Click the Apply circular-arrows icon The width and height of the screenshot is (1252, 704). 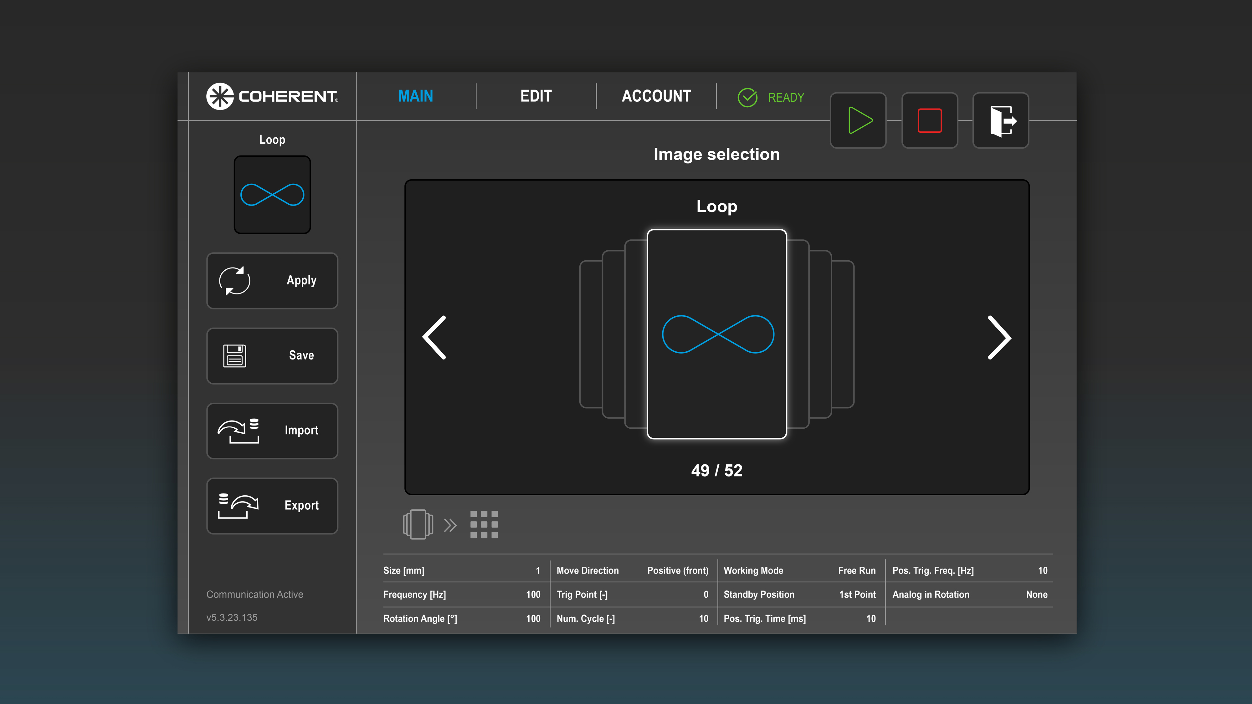point(235,281)
